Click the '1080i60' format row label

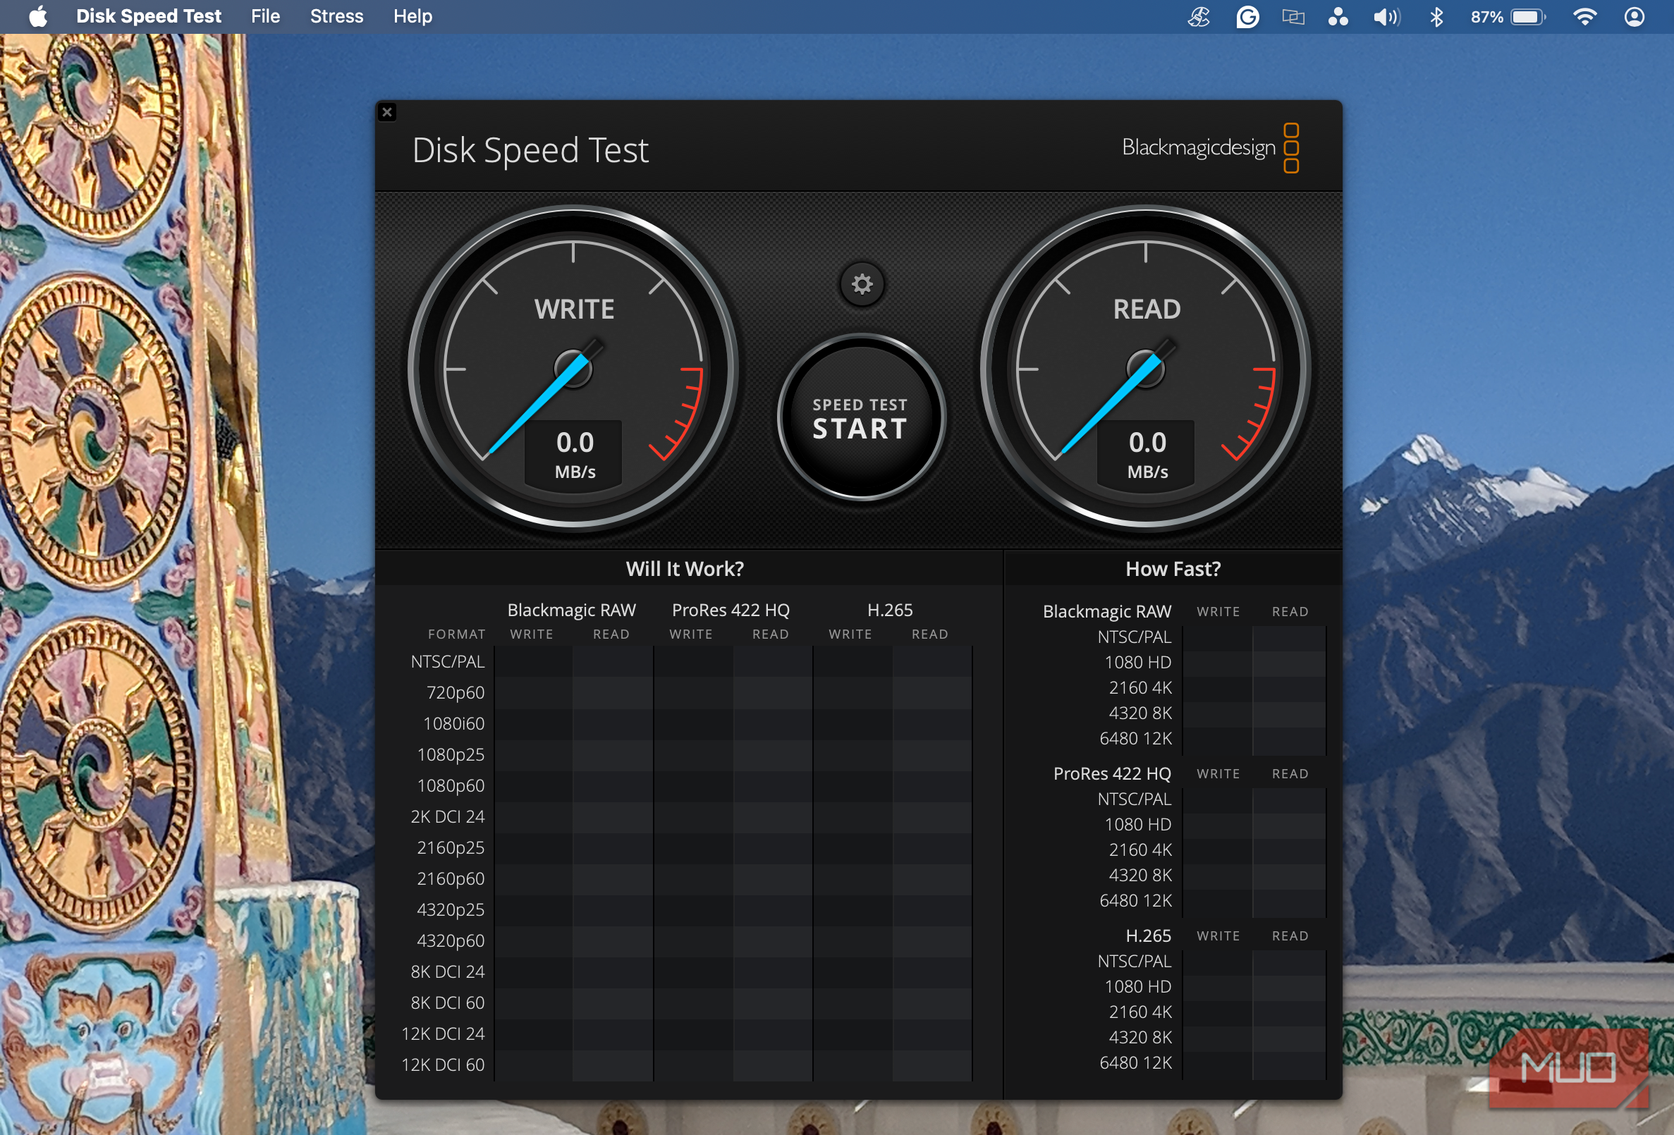click(453, 724)
